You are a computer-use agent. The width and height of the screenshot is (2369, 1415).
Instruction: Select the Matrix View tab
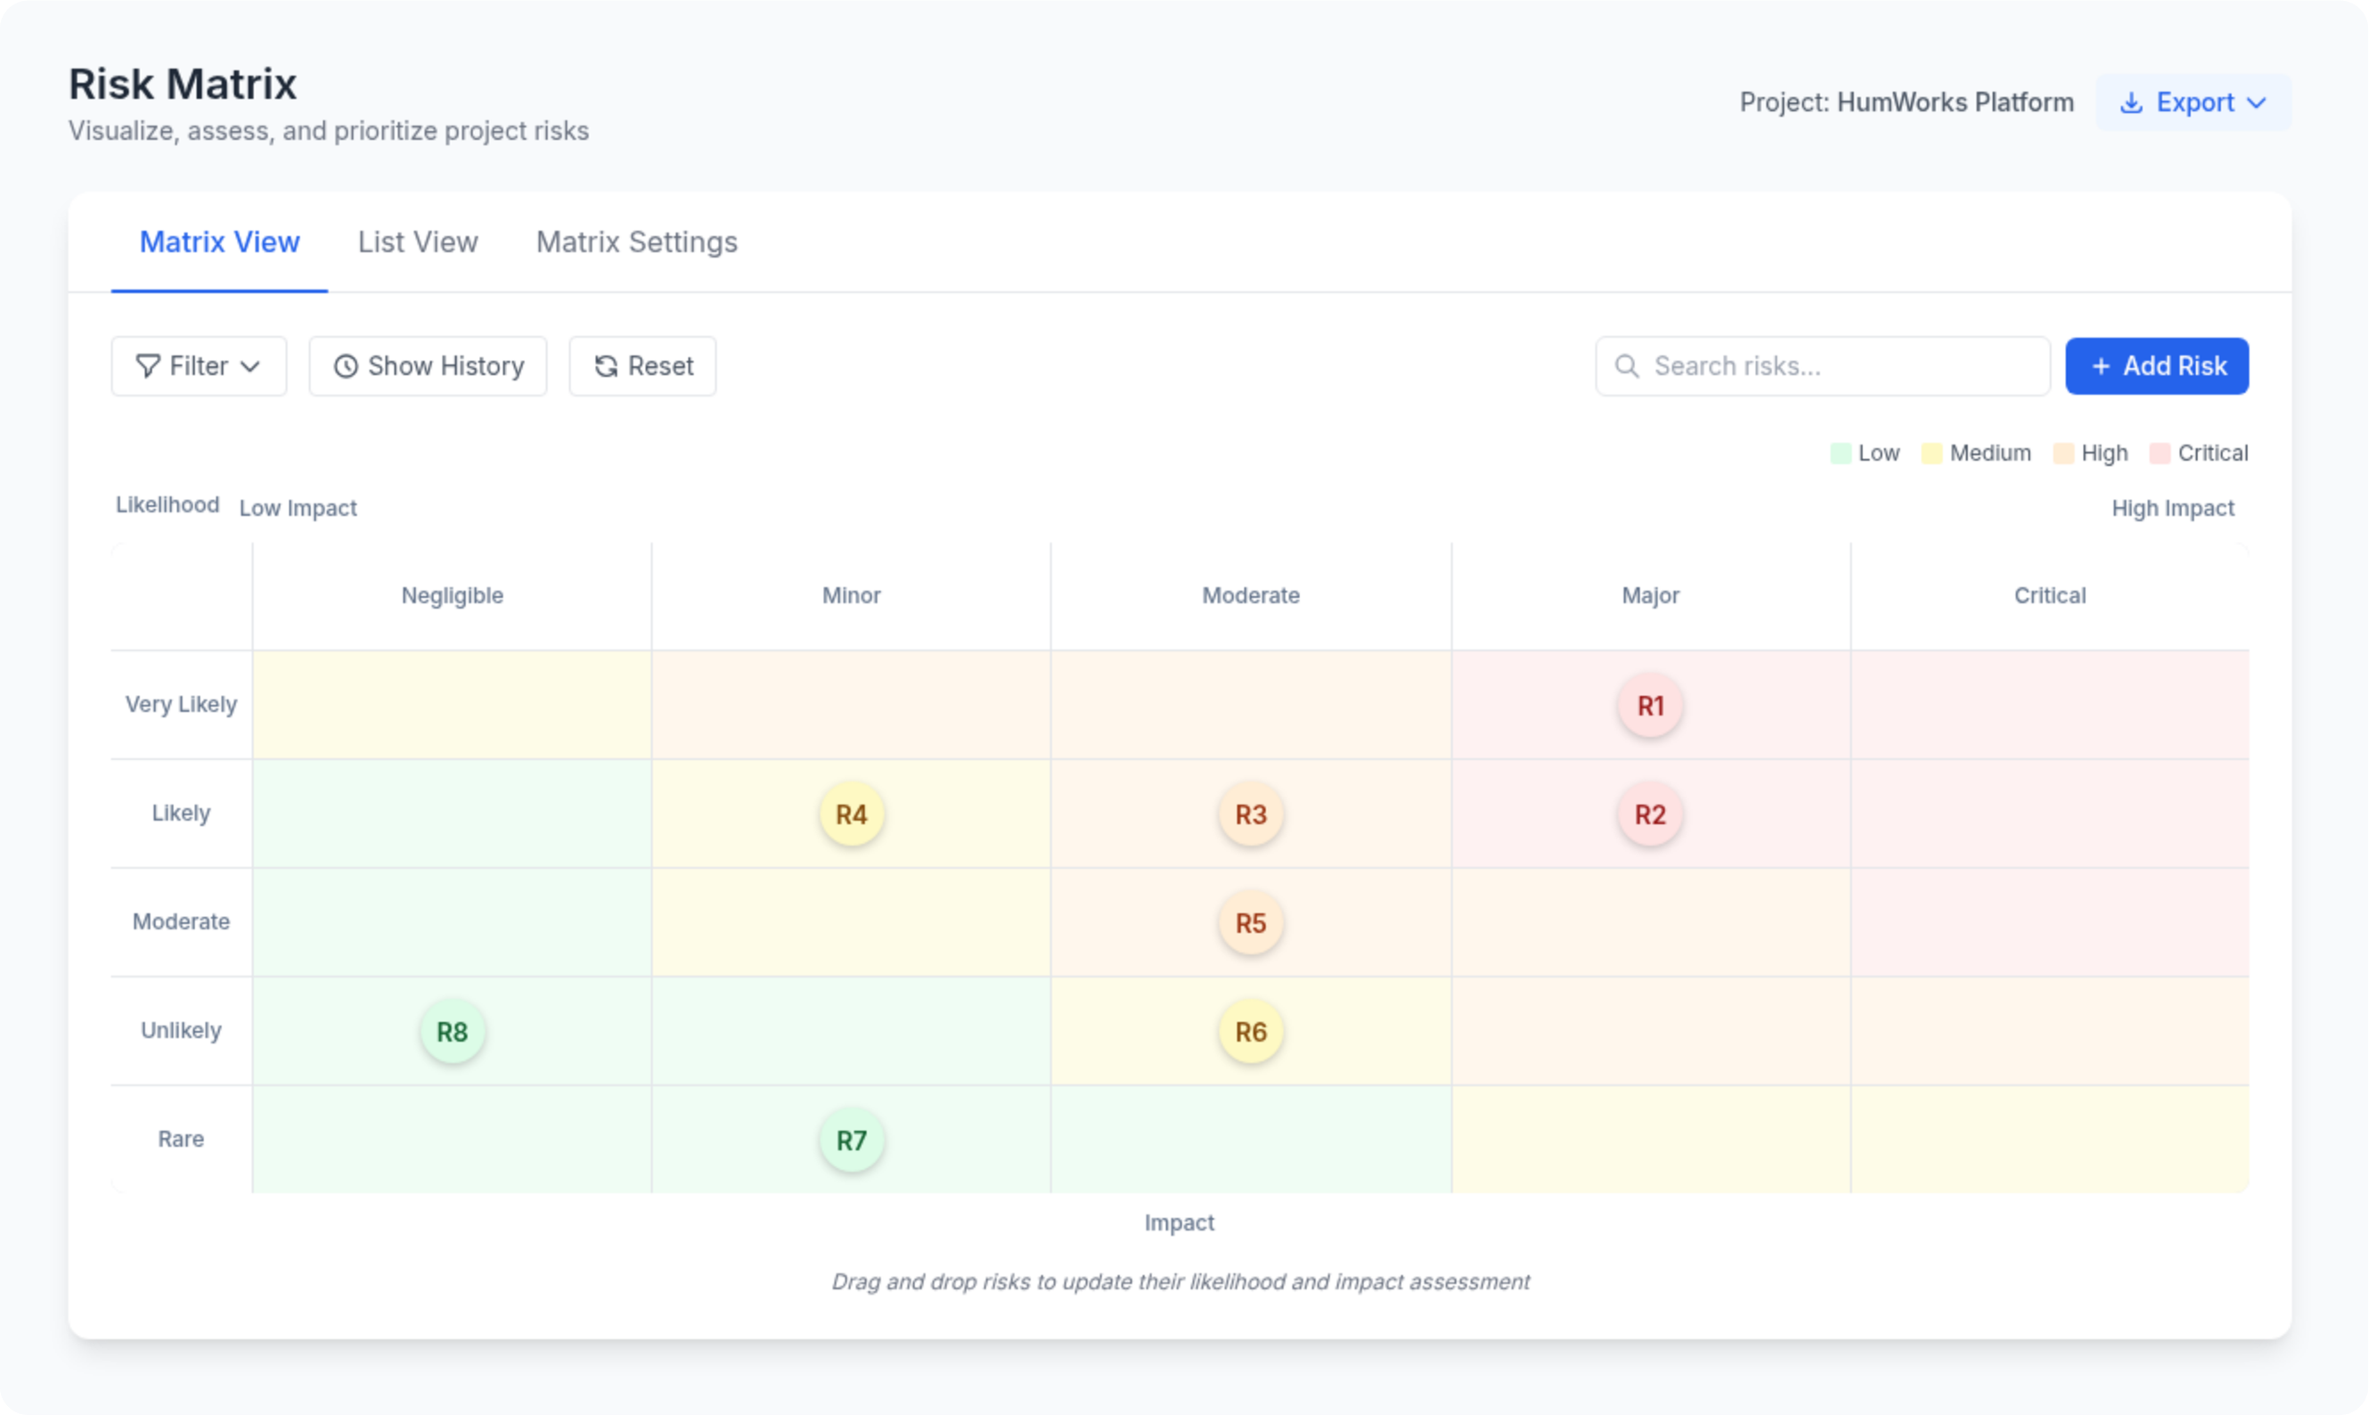coord(219,242)
